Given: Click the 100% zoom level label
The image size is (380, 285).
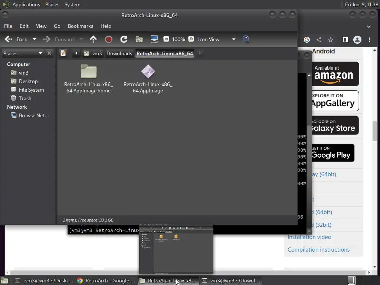Looking at the screenshot, I should (178, 39).
